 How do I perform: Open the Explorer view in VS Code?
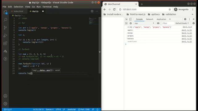coord(5,12)
